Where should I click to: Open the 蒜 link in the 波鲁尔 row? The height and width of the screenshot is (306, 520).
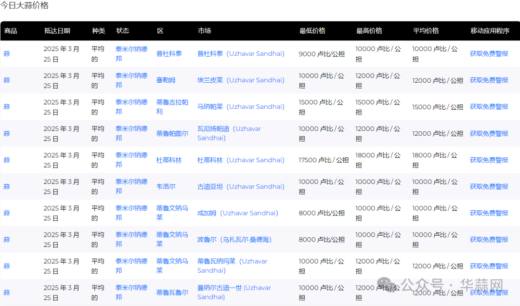[x=7, y=240]
